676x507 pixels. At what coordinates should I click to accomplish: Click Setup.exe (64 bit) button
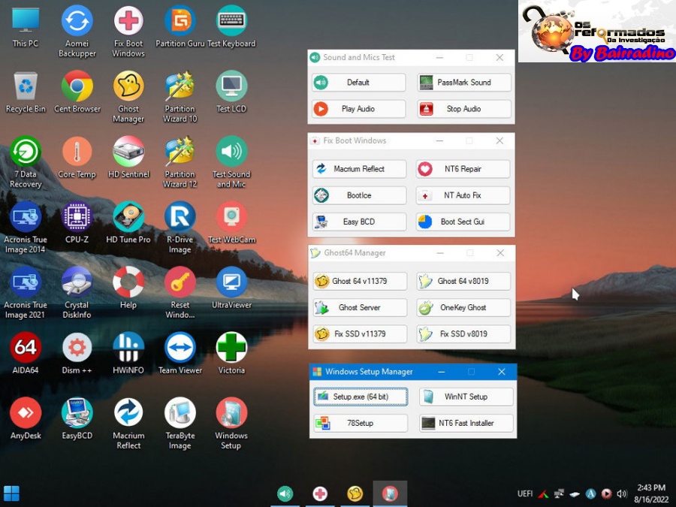(x=361, y=397)
